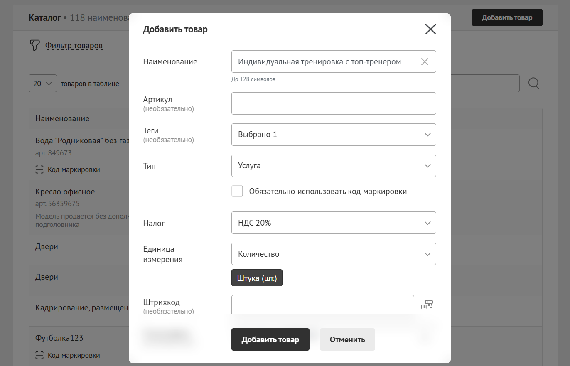
Task: Change the 20 items per table selector
Action: (43, 84)
